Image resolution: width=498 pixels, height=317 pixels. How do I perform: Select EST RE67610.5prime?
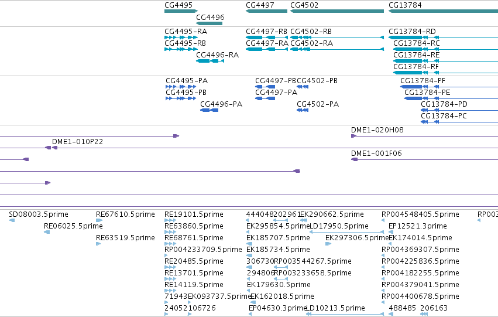click(125, 214)
